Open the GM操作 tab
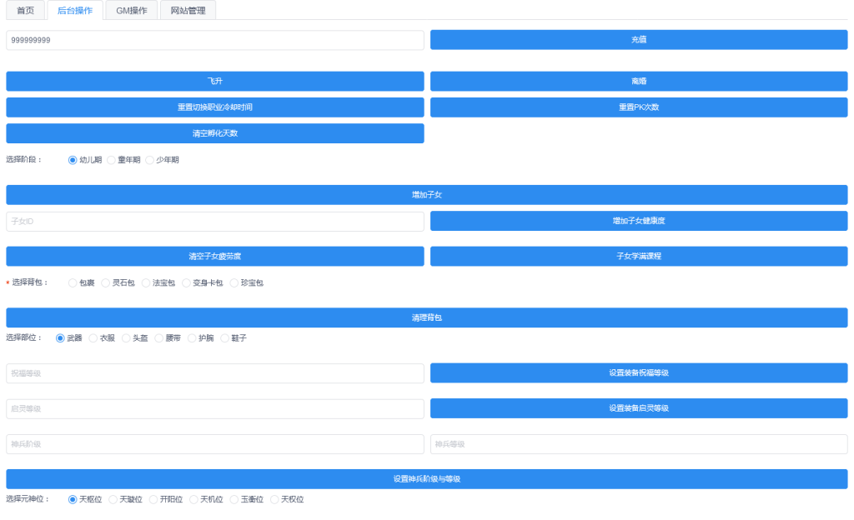854x520 pixels. (x=131, y=10)
